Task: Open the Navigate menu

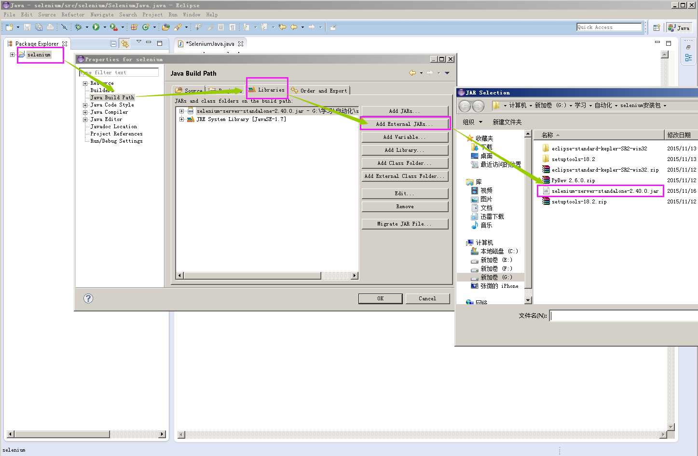Action: (x=102, y=15)
